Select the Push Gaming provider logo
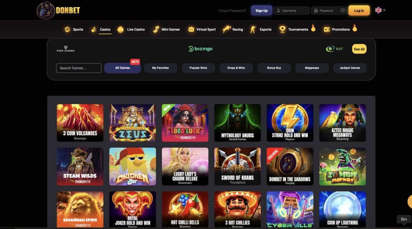This screenshot has width=412, height=229. click(66, 49)
